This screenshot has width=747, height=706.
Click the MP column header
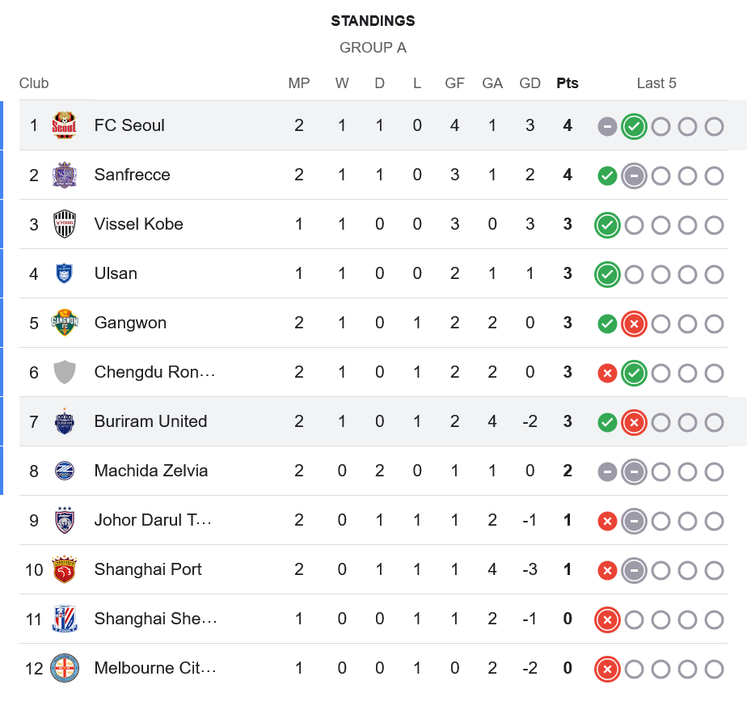pos(299,83)
